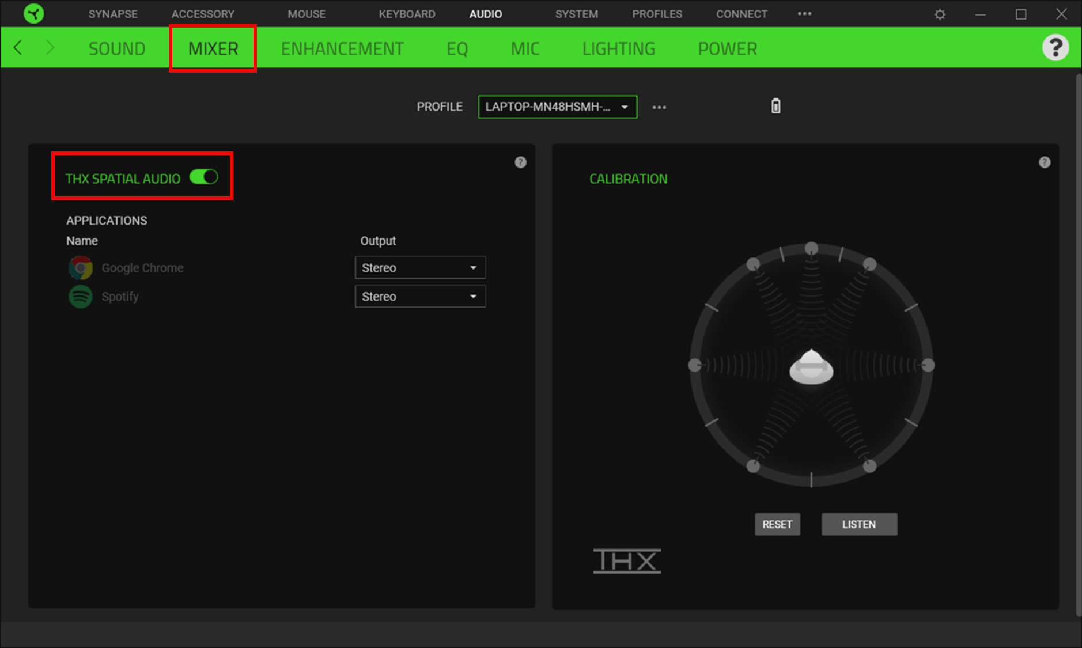Open Stereo output dropdown for Google Chrome
The image size is (1082, 648).
click(420, 267)
